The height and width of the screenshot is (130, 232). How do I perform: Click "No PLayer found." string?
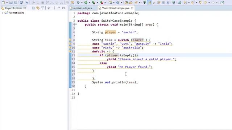pyautogui.click(x=134, y=67)
